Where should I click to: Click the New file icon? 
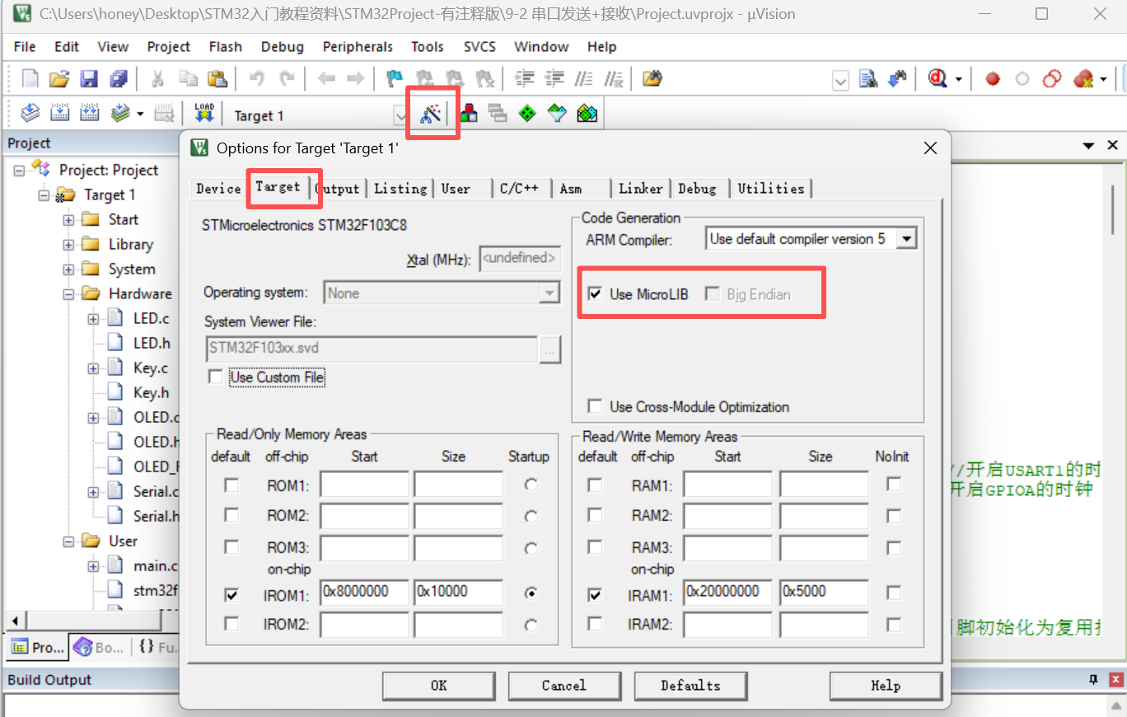(30, 79)
